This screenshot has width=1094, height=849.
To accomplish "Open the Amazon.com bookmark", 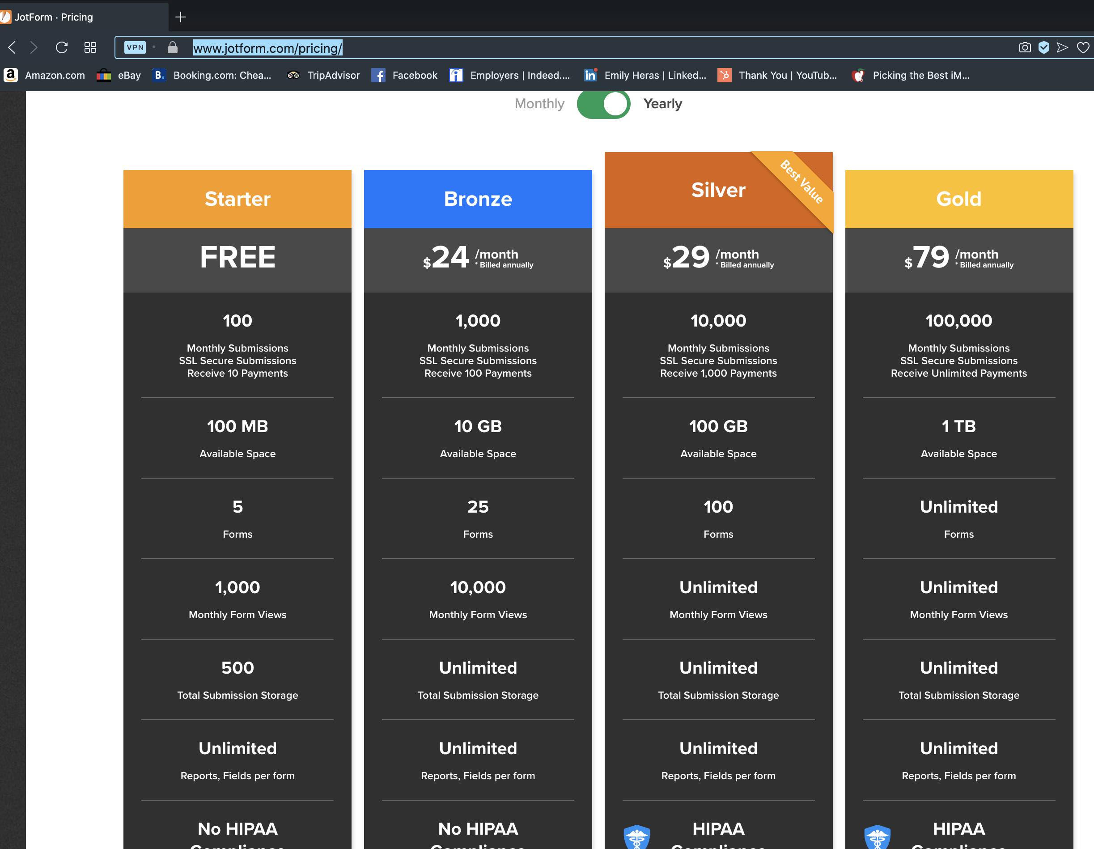I will (x=46, y=75).
